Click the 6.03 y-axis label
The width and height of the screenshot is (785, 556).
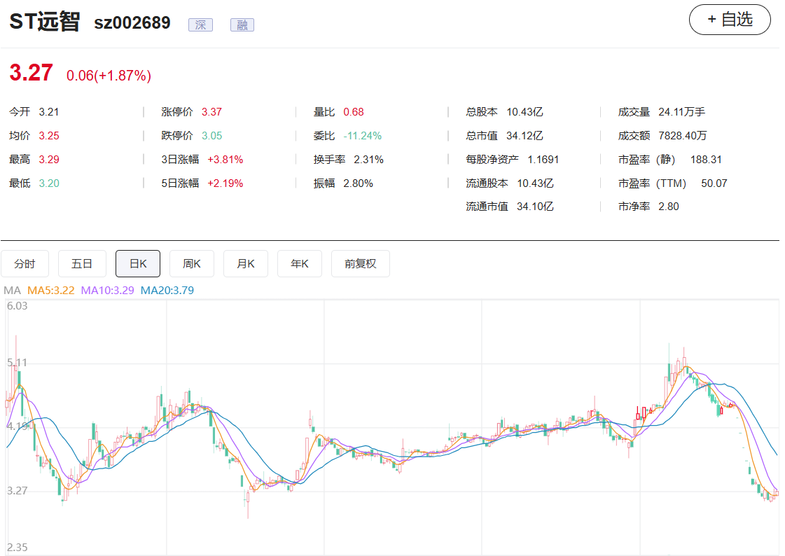[x=17, y=305]
